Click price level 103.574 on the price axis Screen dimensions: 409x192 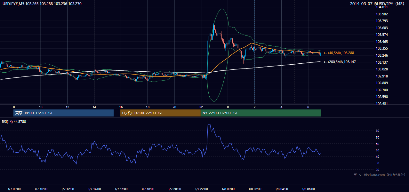pos(382,35)
